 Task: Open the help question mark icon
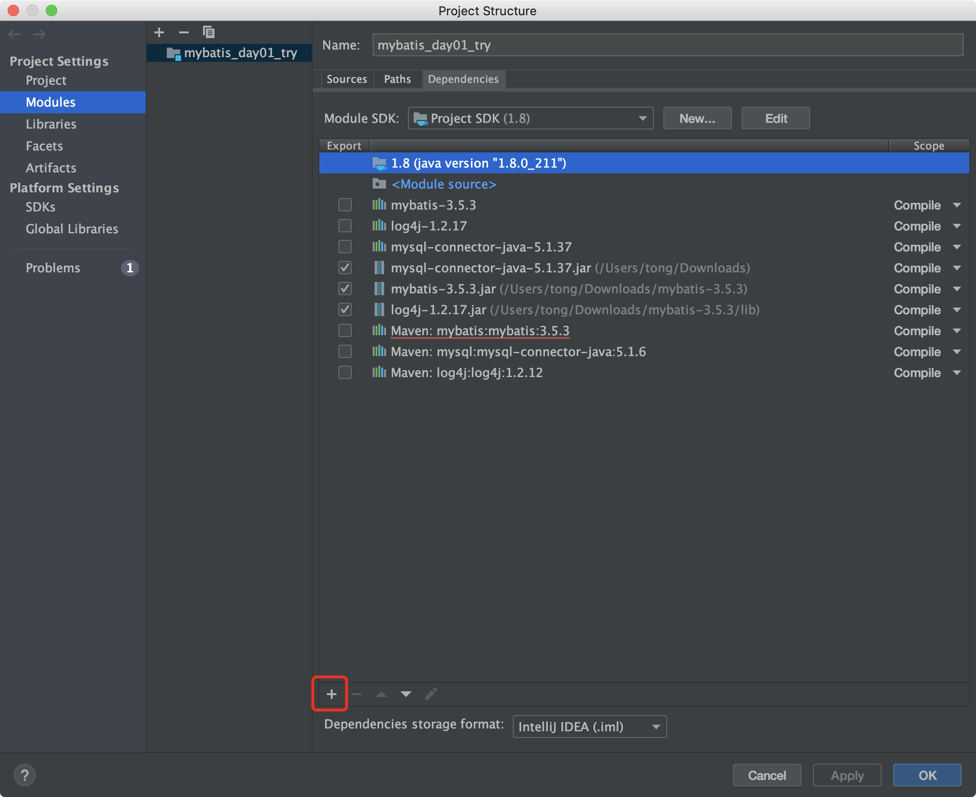click(25, 775)
